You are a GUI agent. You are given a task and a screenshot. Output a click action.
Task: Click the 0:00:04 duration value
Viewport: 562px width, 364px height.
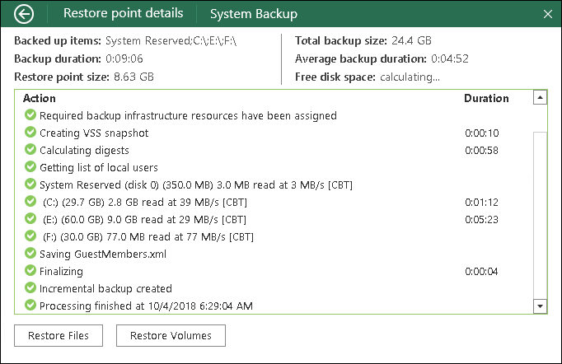[x=482, y=271]
